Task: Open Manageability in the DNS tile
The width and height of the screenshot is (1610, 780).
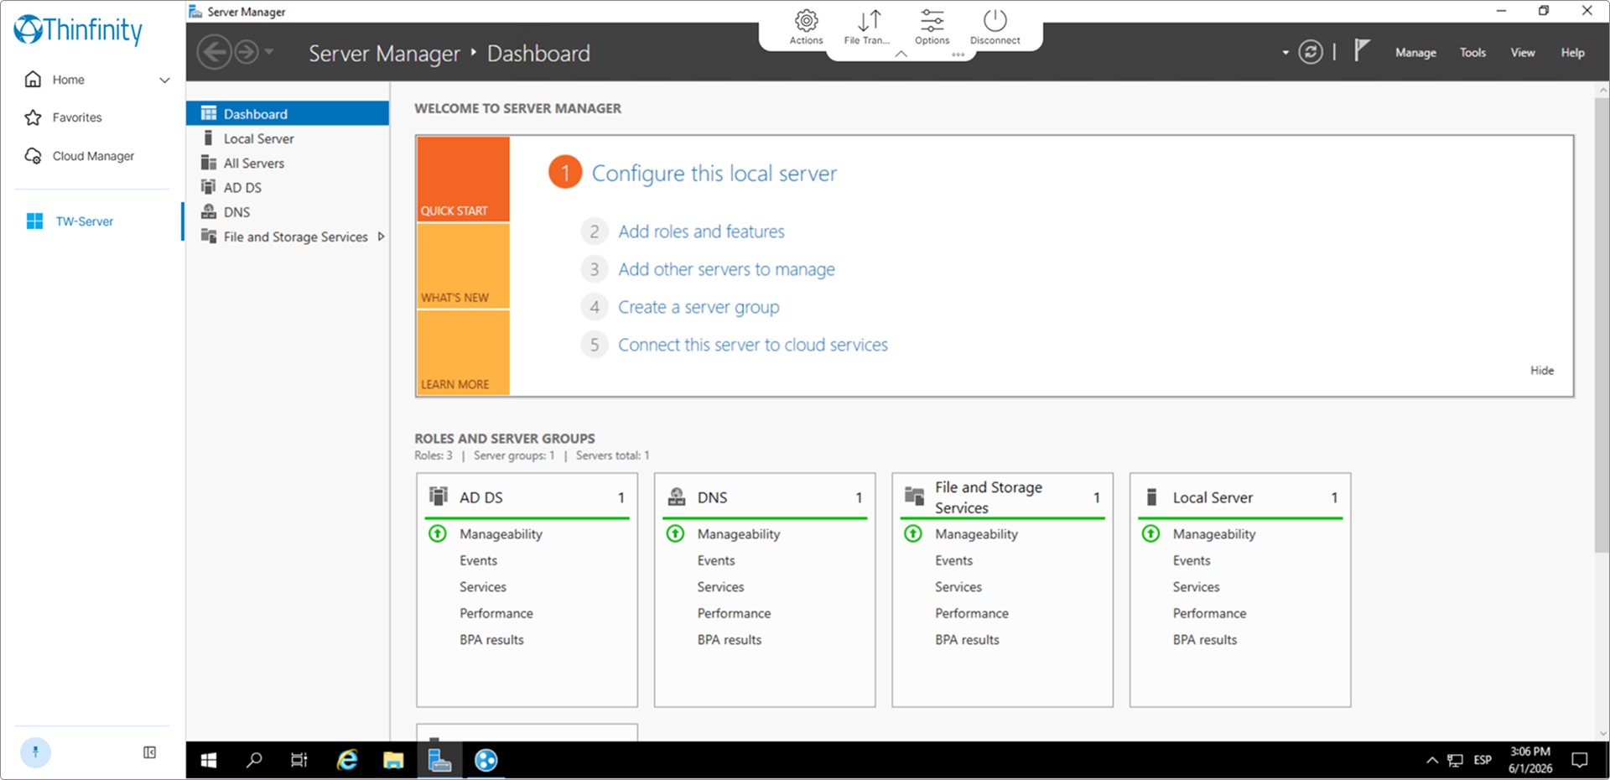Action: (739, 534)
